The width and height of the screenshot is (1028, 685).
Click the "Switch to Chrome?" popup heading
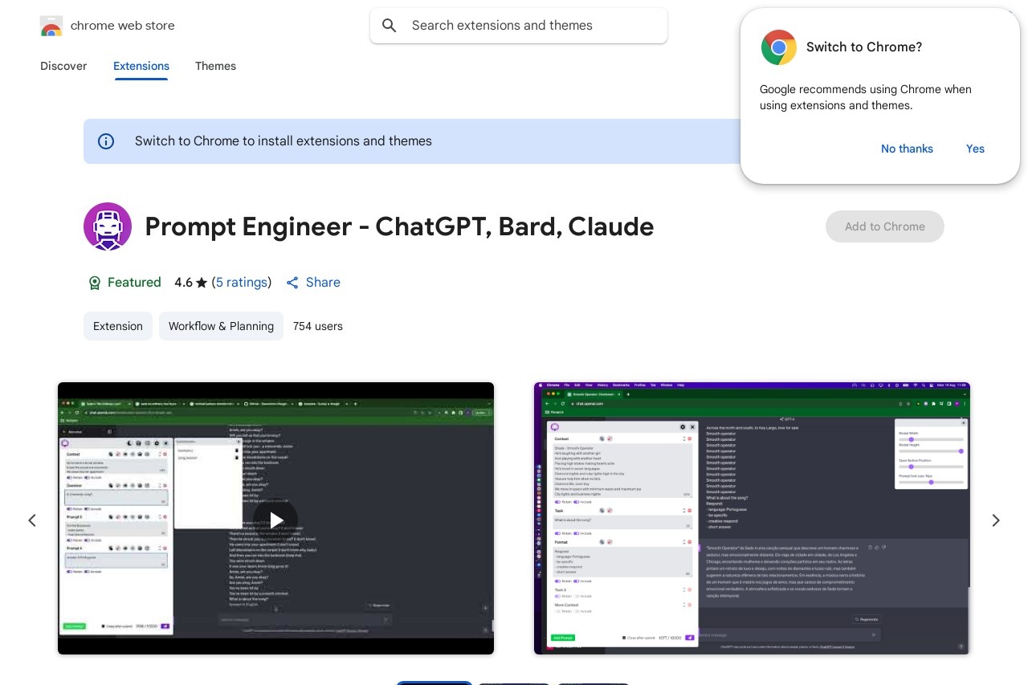point(864,47)
